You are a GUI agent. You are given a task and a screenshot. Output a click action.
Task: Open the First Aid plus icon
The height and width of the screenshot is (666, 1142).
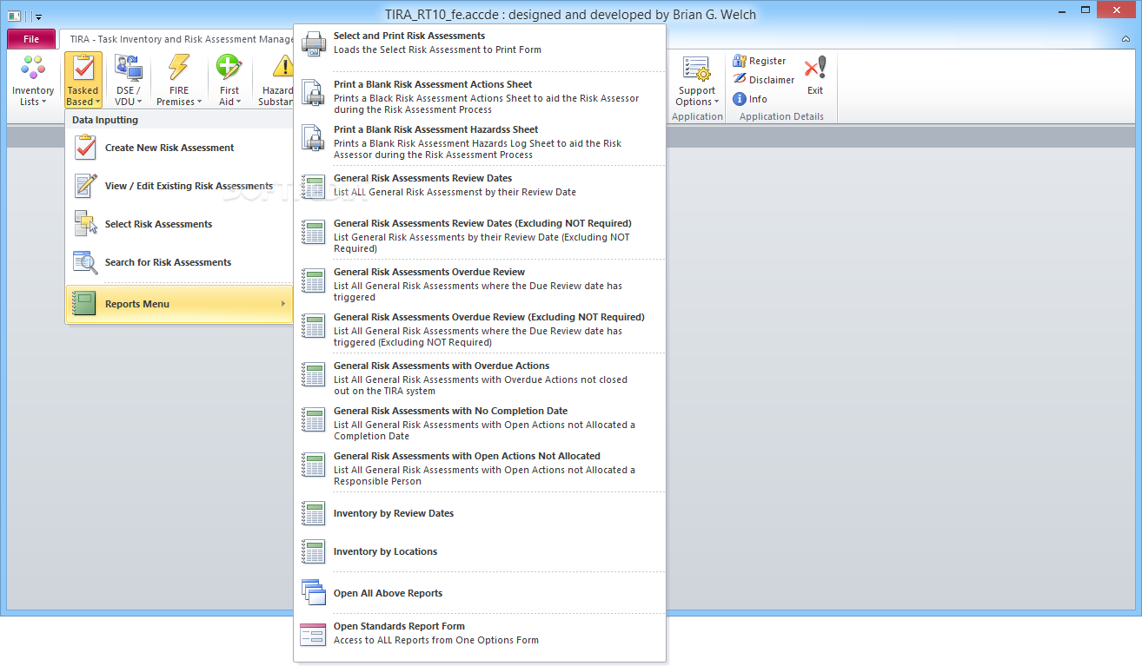(x=229, y=68)
